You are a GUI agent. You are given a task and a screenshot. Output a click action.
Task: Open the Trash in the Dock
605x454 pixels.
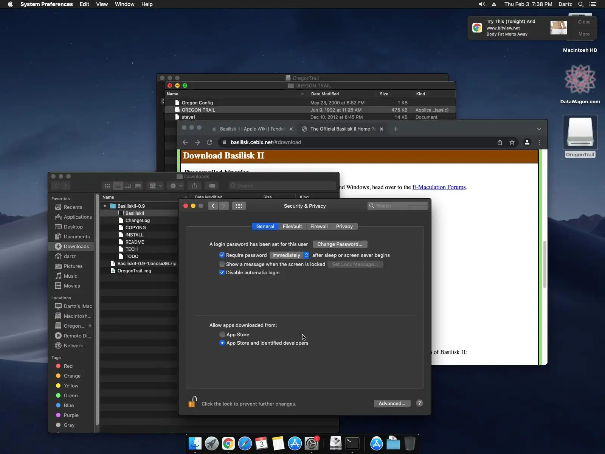click(410, 443)
